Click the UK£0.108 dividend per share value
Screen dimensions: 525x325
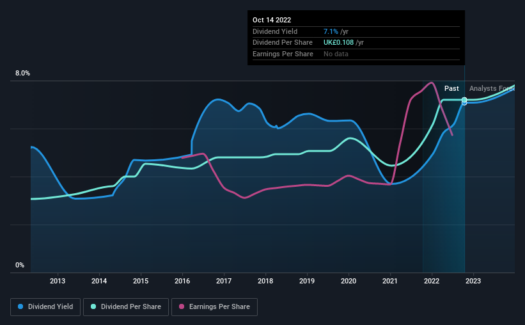pos(343,42)
